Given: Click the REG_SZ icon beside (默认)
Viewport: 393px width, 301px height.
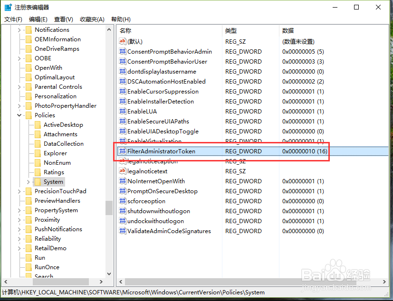Looking at the screenshot, I should (122, 41).
